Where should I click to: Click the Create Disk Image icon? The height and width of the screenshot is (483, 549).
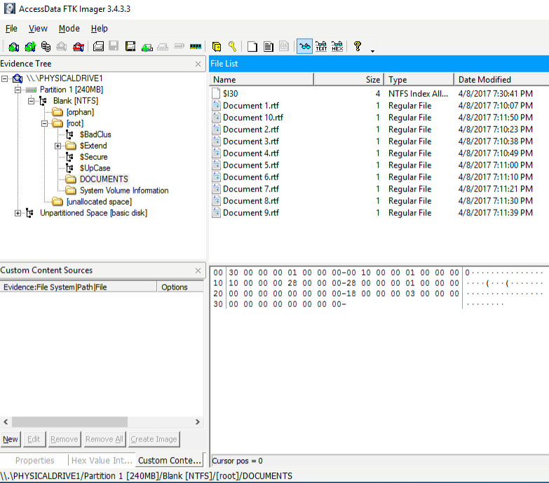[x=98, y=47]
